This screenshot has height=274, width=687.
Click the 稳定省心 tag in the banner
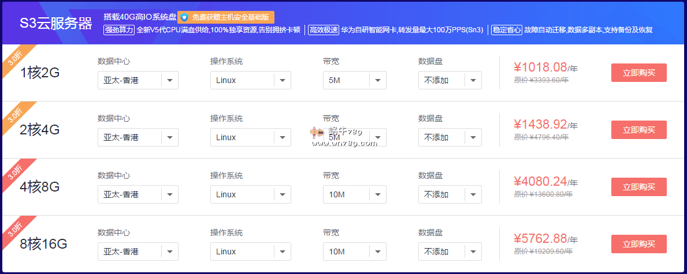point(506,30)
